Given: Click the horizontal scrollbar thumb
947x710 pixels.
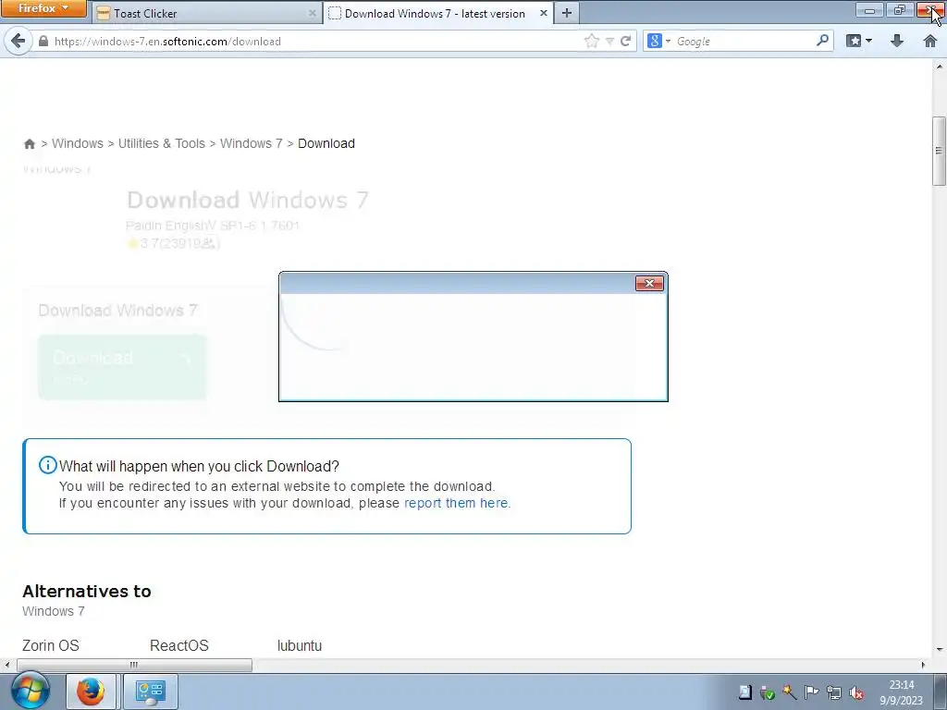Looking at the screenshot, I should tap(134, 665).
